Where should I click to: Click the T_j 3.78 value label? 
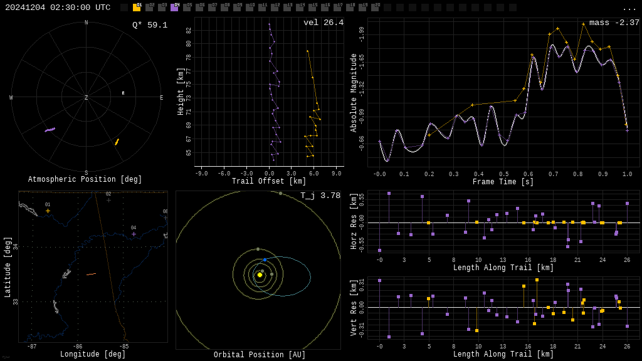(320, 196)
